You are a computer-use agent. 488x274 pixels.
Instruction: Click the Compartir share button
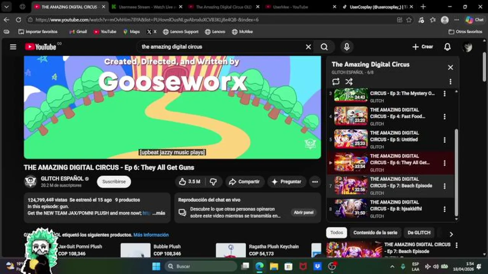coord(244,182)
